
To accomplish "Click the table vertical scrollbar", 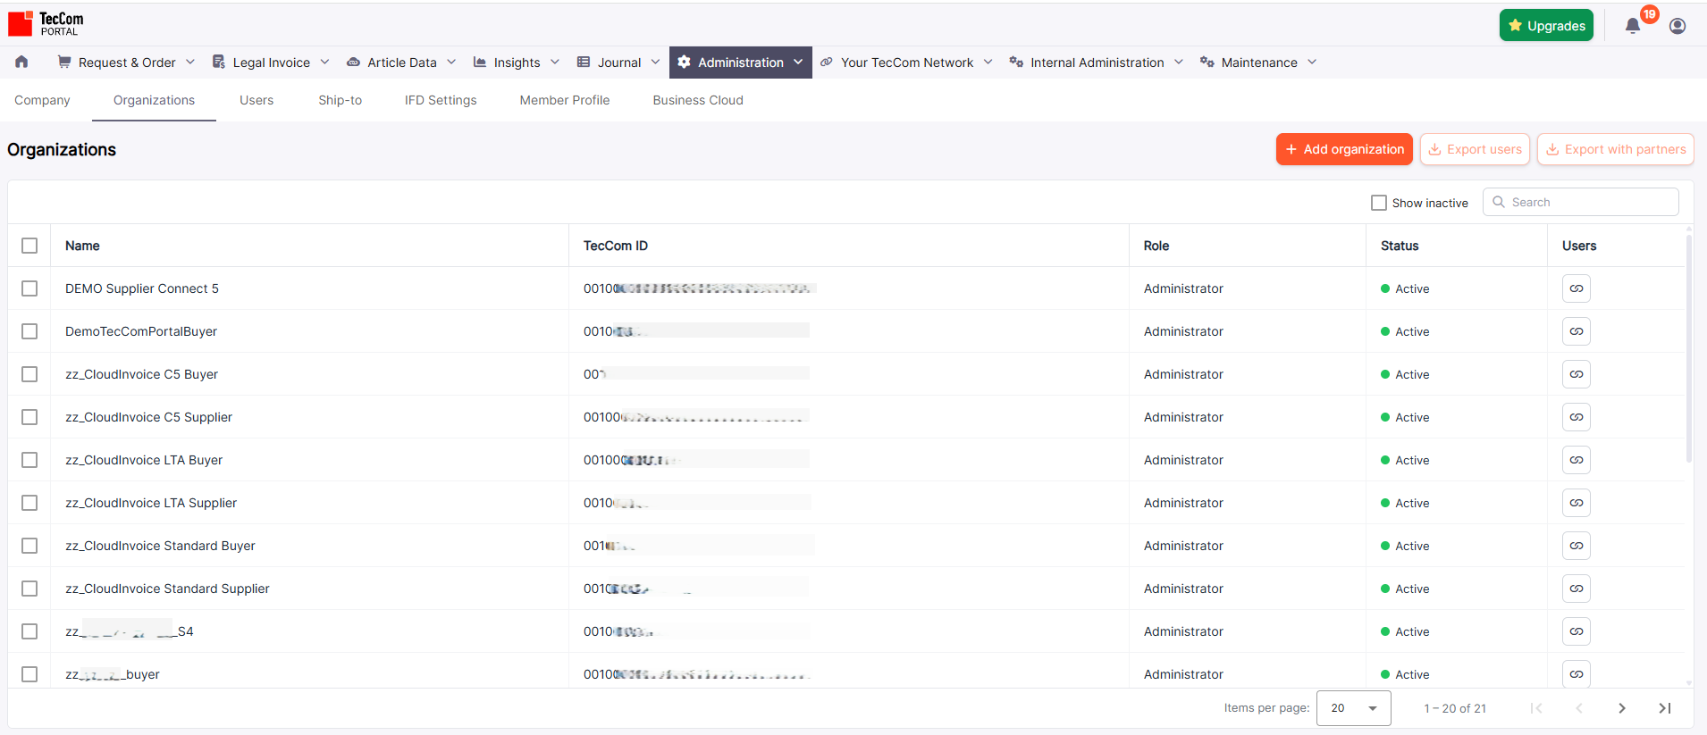I will pyautogui.click(x=1688, y=348).
